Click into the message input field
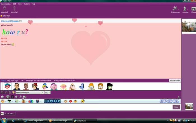 coord(86,107)
